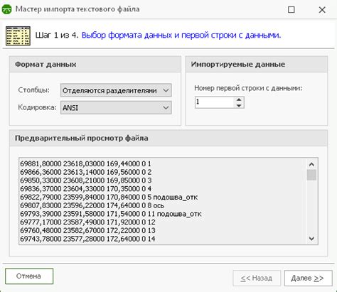Click the preview line starting with 69777,17000
The height and width of the screenshot is (292, 337).
tap(87, 222)
